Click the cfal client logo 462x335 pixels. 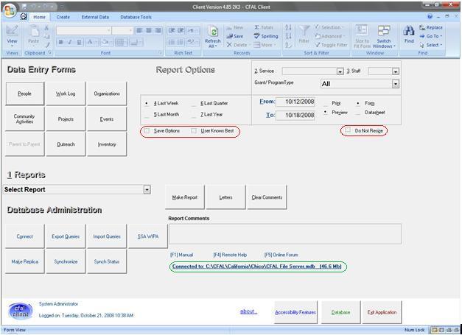pos(21,311)
